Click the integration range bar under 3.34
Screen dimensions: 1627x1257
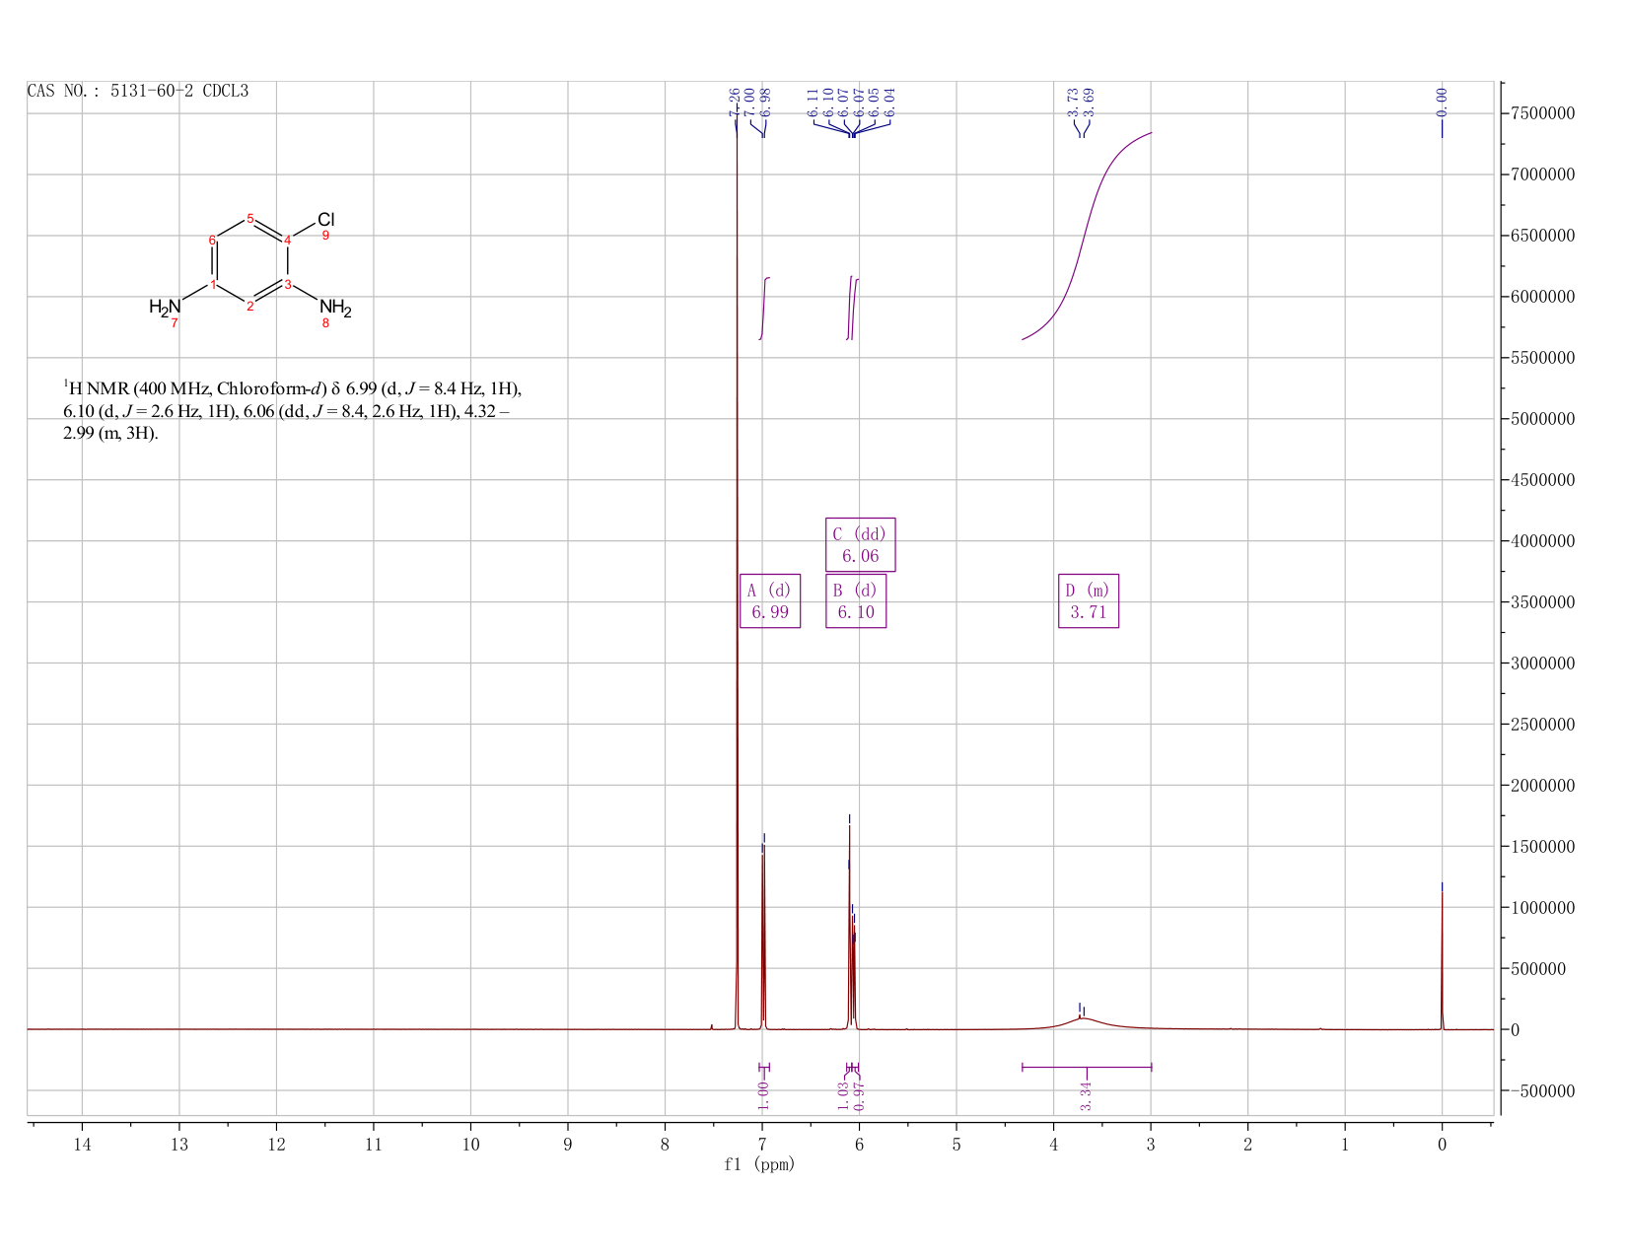(1087, 1067)
